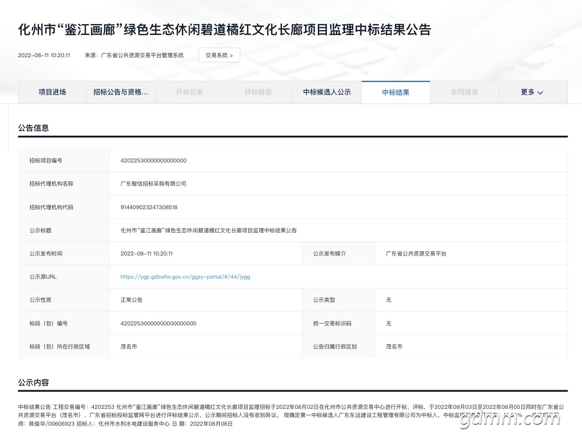This screenshot has height=447, width=582.
Task: Expand the 更多 dropdown menu
Action: (x=532, y=92)
